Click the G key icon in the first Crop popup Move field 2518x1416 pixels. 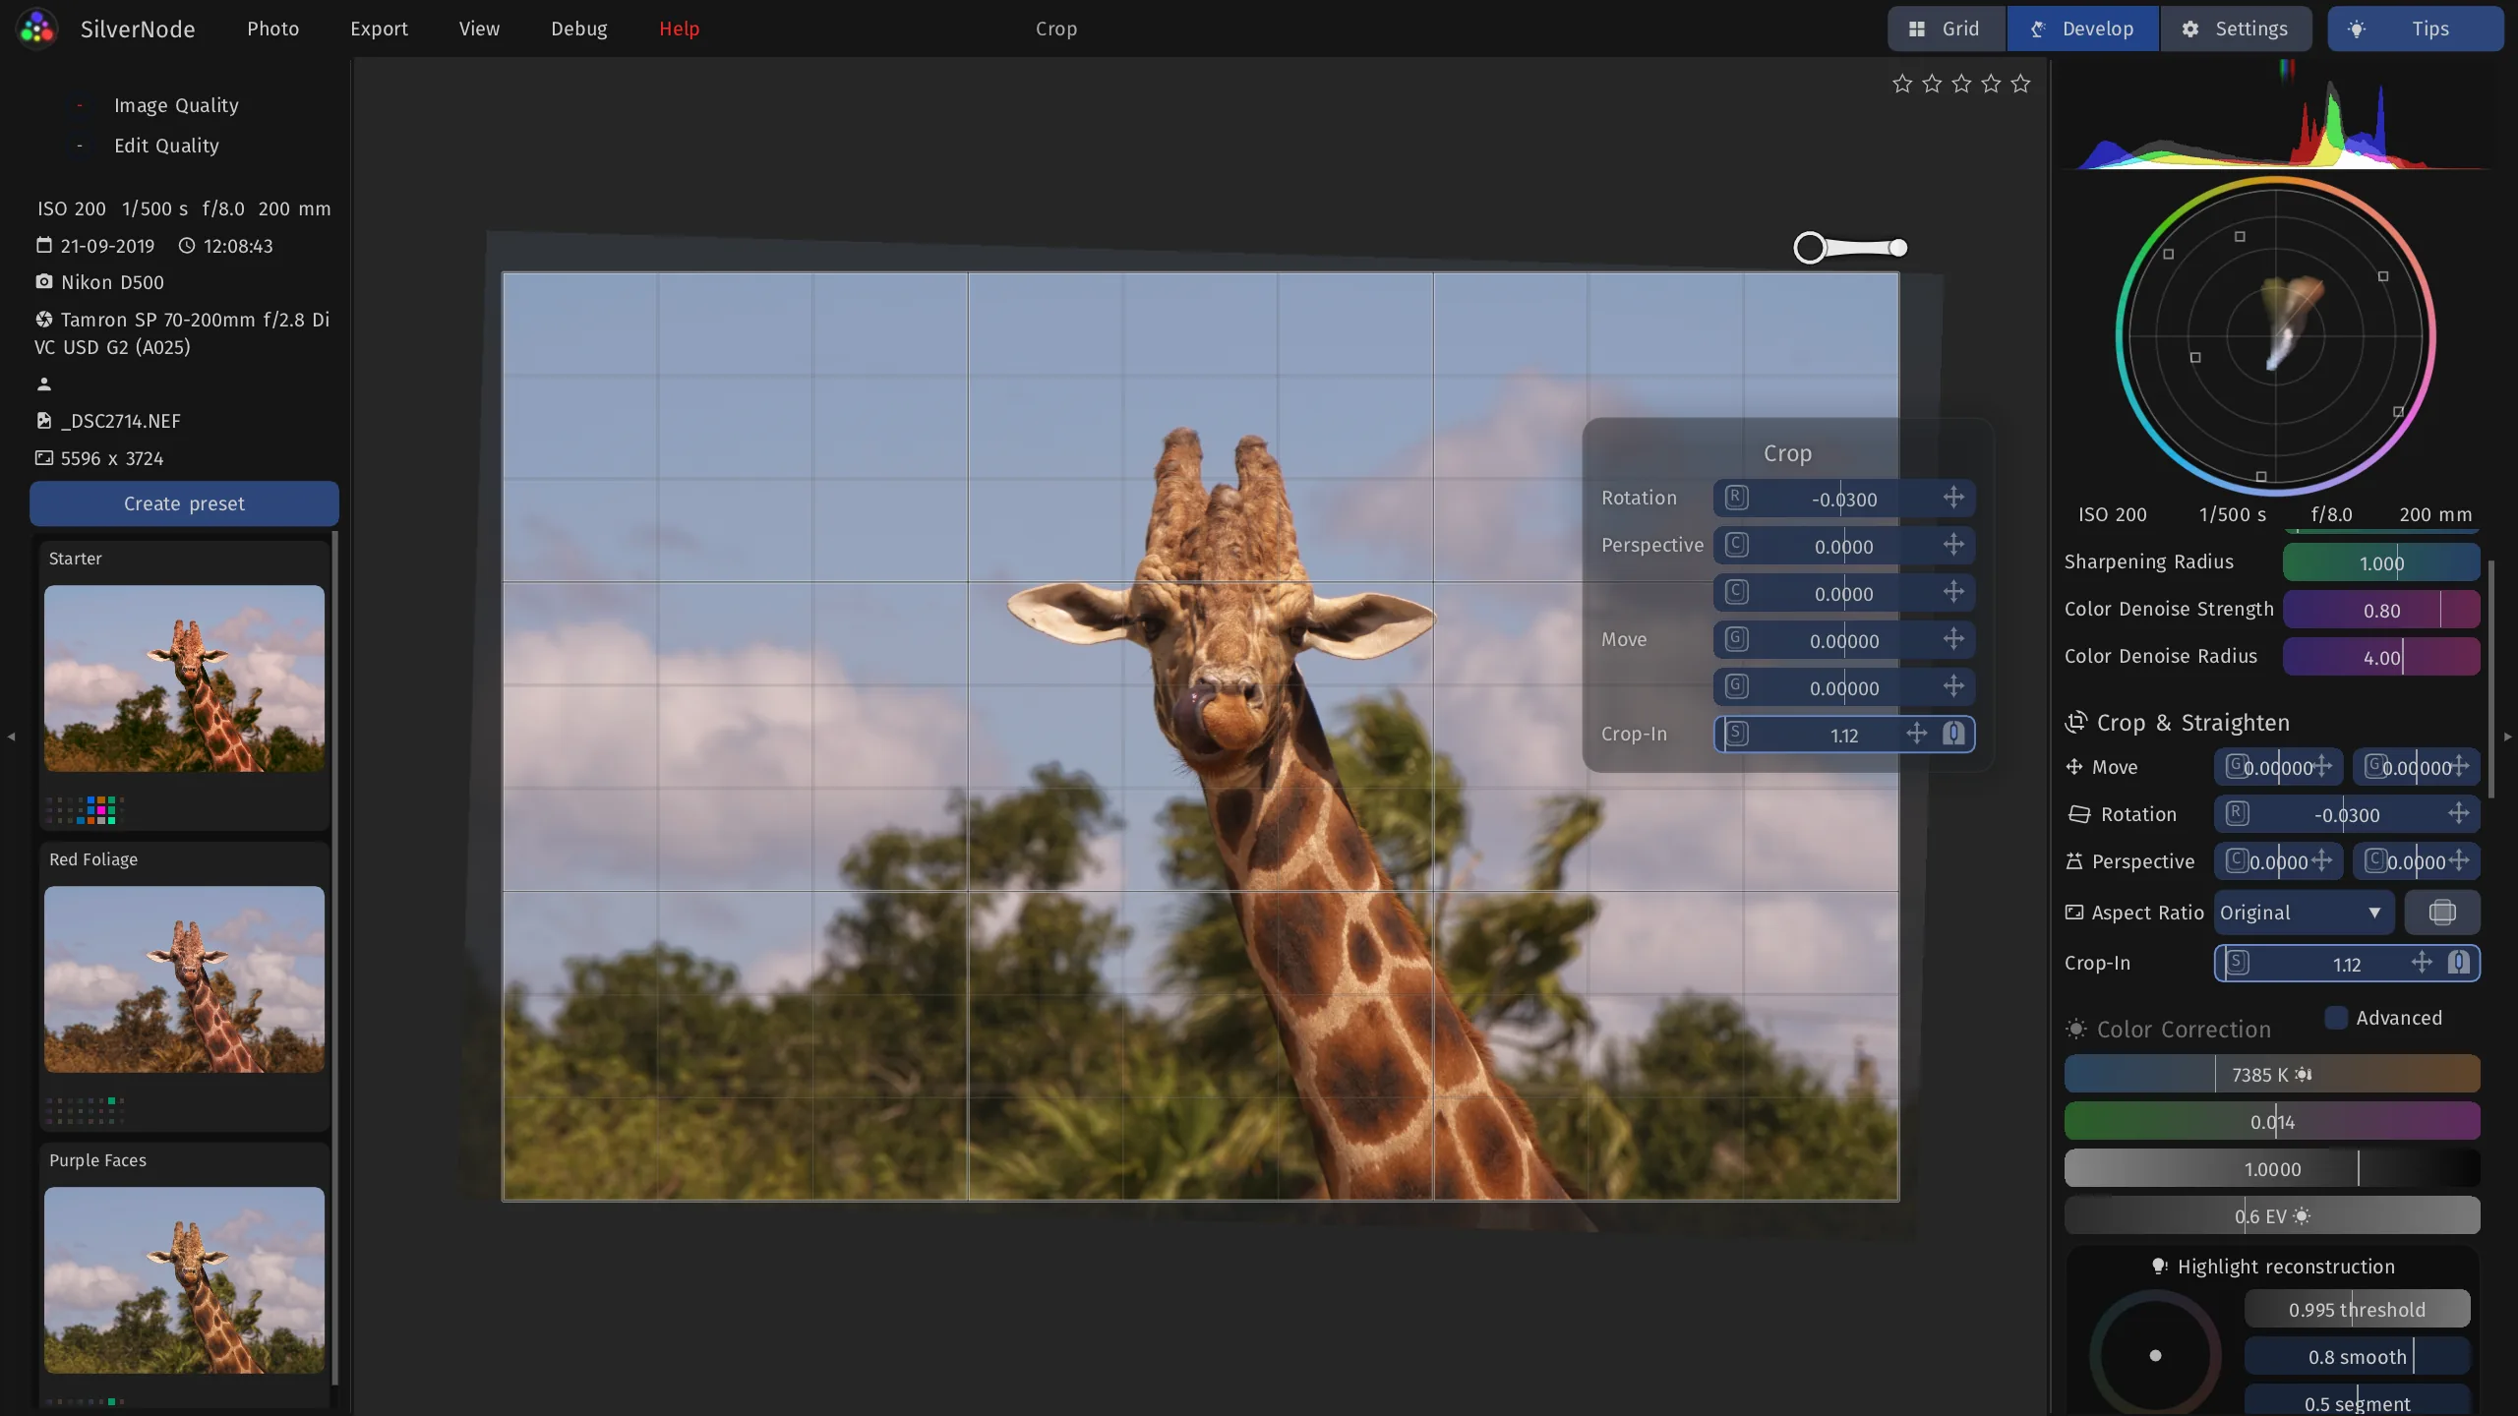click(x=1737, y=639)
